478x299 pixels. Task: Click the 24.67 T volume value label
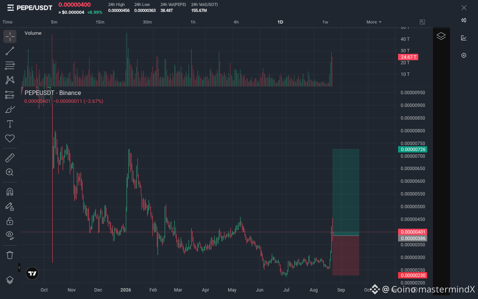408,57
